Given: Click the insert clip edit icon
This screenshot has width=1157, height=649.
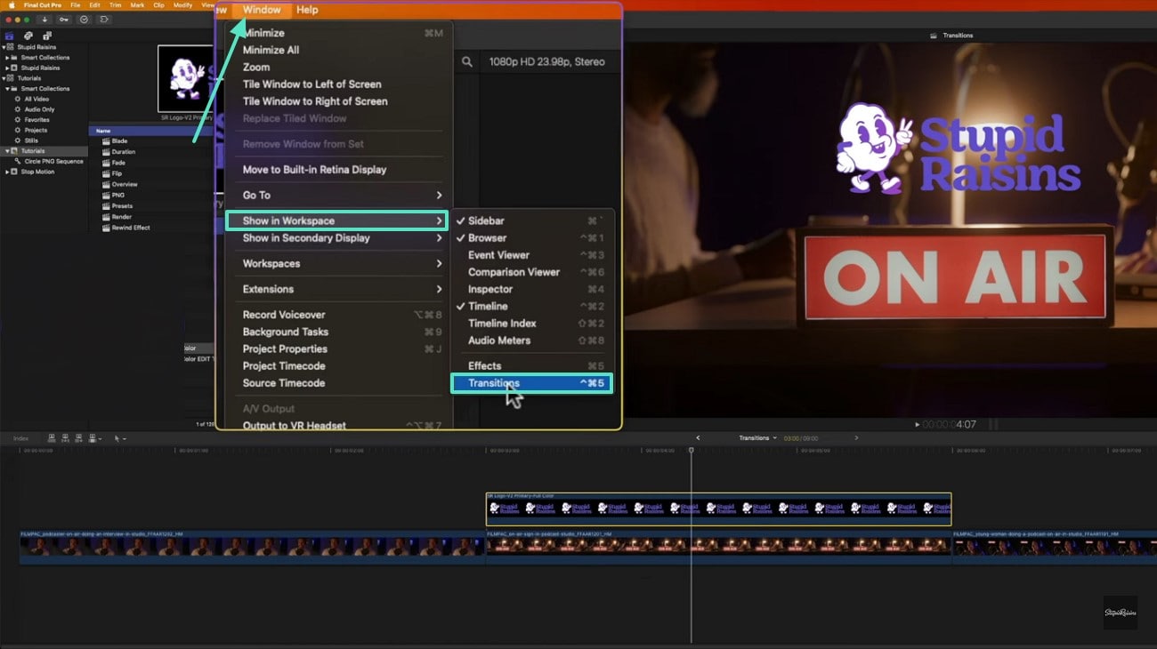Looking at the screenshot, I should click(66, 438).
